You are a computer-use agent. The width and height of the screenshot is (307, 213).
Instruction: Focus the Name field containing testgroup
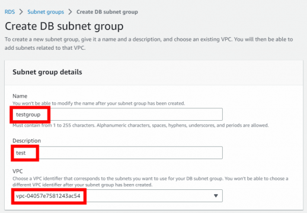click(x=117, y=114)
